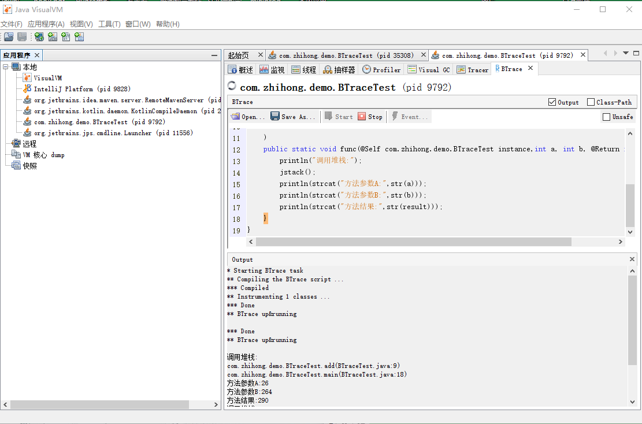Click the Start BTrace button
642x424 pixels.
(x=339, y=117)
